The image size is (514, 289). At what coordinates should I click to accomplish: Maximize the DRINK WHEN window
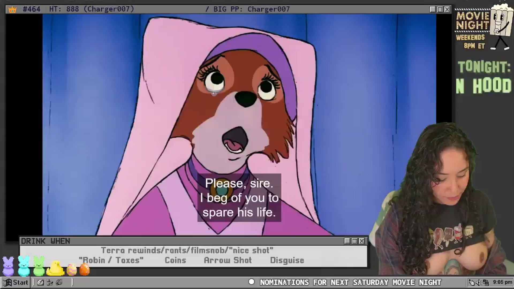pyautogui.click(x=354, y=241)
